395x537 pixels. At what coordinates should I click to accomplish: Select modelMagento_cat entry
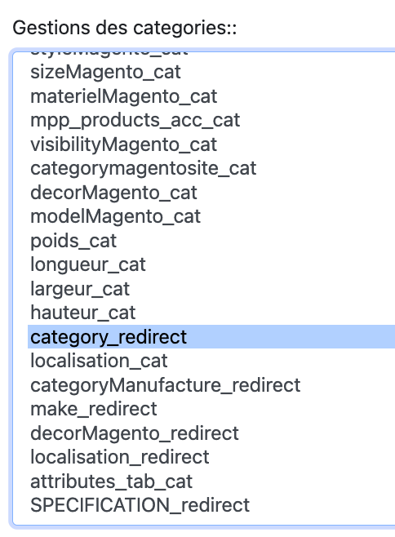tap(211, 216)
